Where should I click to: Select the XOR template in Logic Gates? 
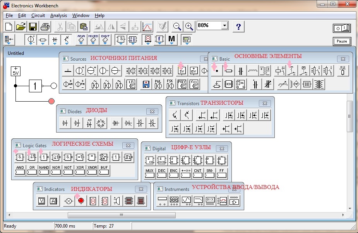point(80,170)
